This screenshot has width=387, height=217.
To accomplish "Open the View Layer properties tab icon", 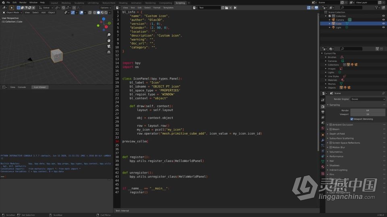I will [x=322, y=117].
